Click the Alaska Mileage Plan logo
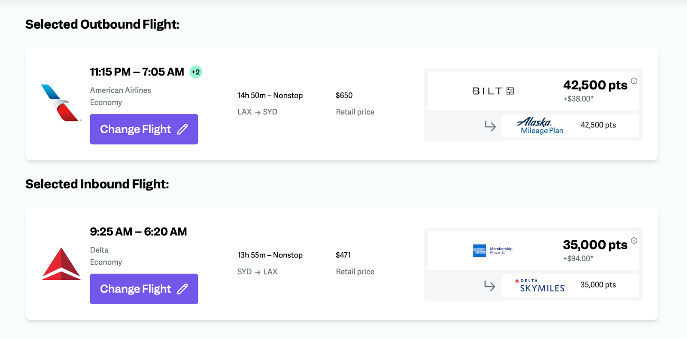 (x=540, y=126)
